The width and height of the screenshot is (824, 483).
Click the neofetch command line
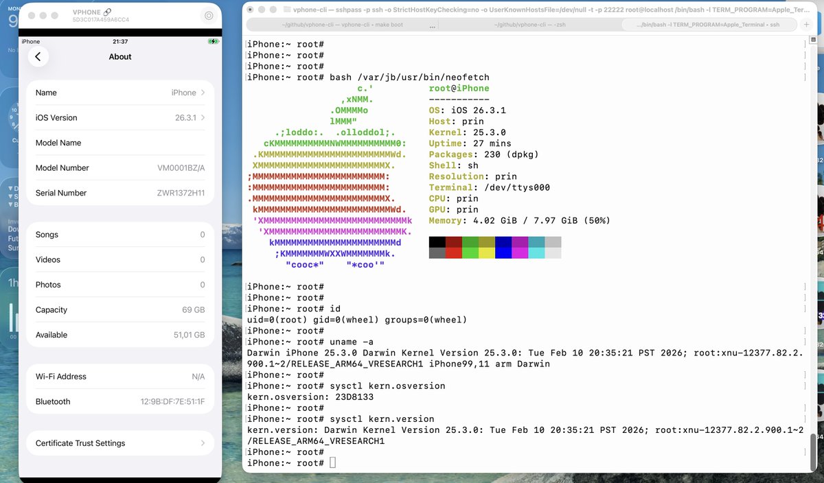tap(368, 78)
